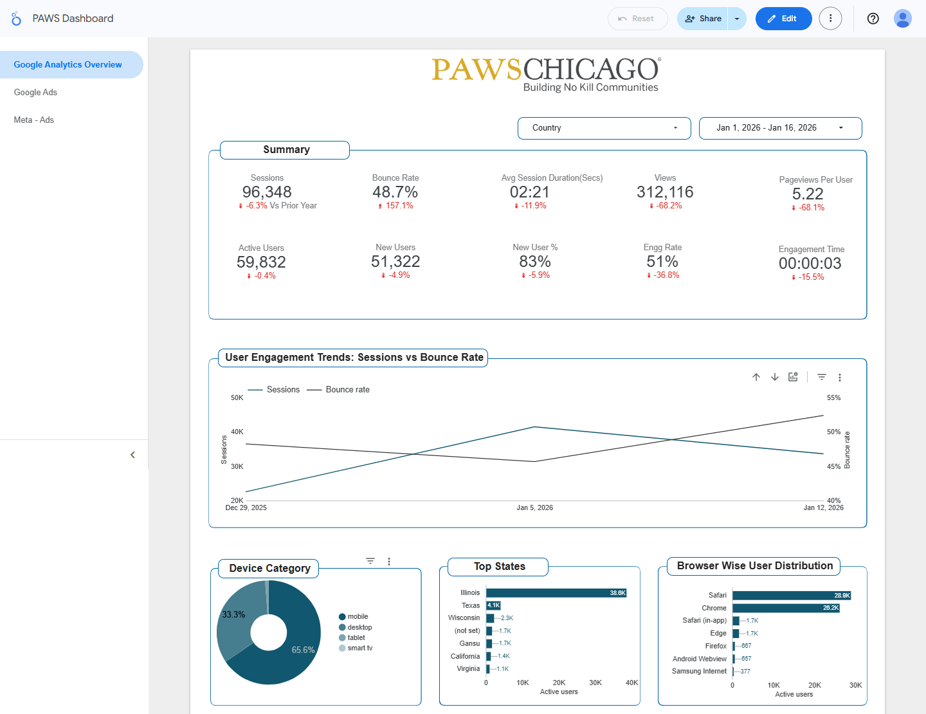
Task: Click the Reset button
Action: [x=637, y=19]
